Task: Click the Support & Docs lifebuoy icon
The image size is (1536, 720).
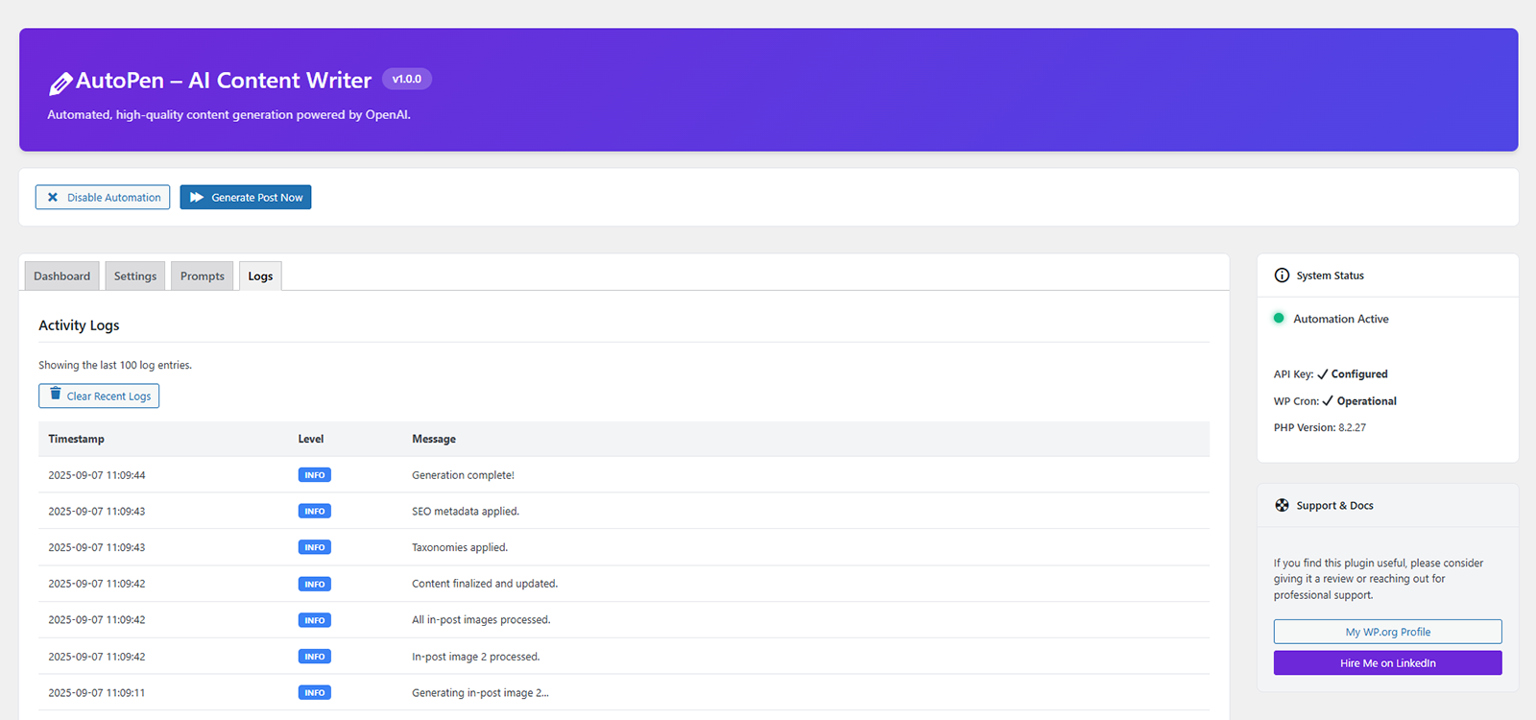Action: point(1282,505)
